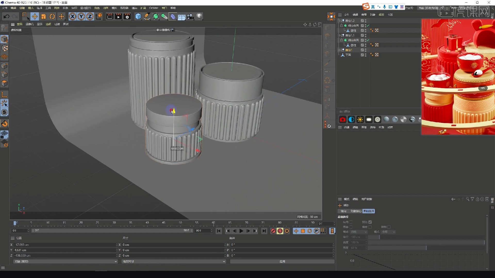The height and width of the screenshot is (278, 495).
Task: Add a Light object bulb icon
Action: pyautogui.click(x=199, y=16)
